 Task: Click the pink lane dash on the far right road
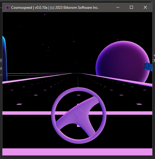tap(139, 104)
